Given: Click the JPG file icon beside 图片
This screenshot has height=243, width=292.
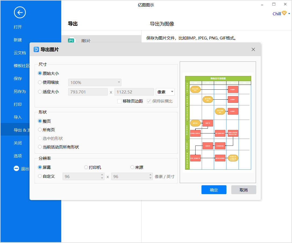Looking at the screenshot, I should (71, 40).
